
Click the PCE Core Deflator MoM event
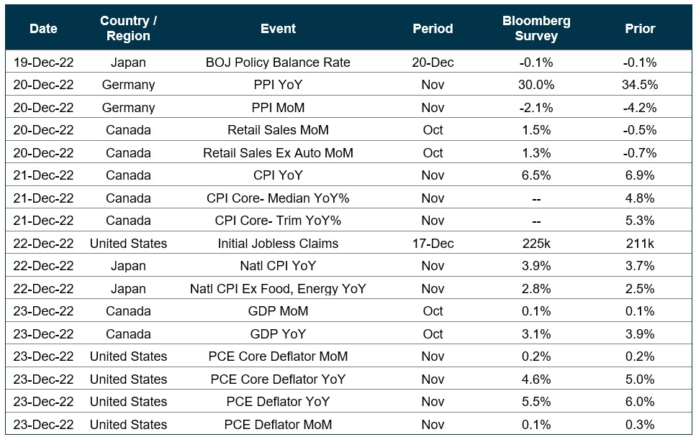[278, 356]
